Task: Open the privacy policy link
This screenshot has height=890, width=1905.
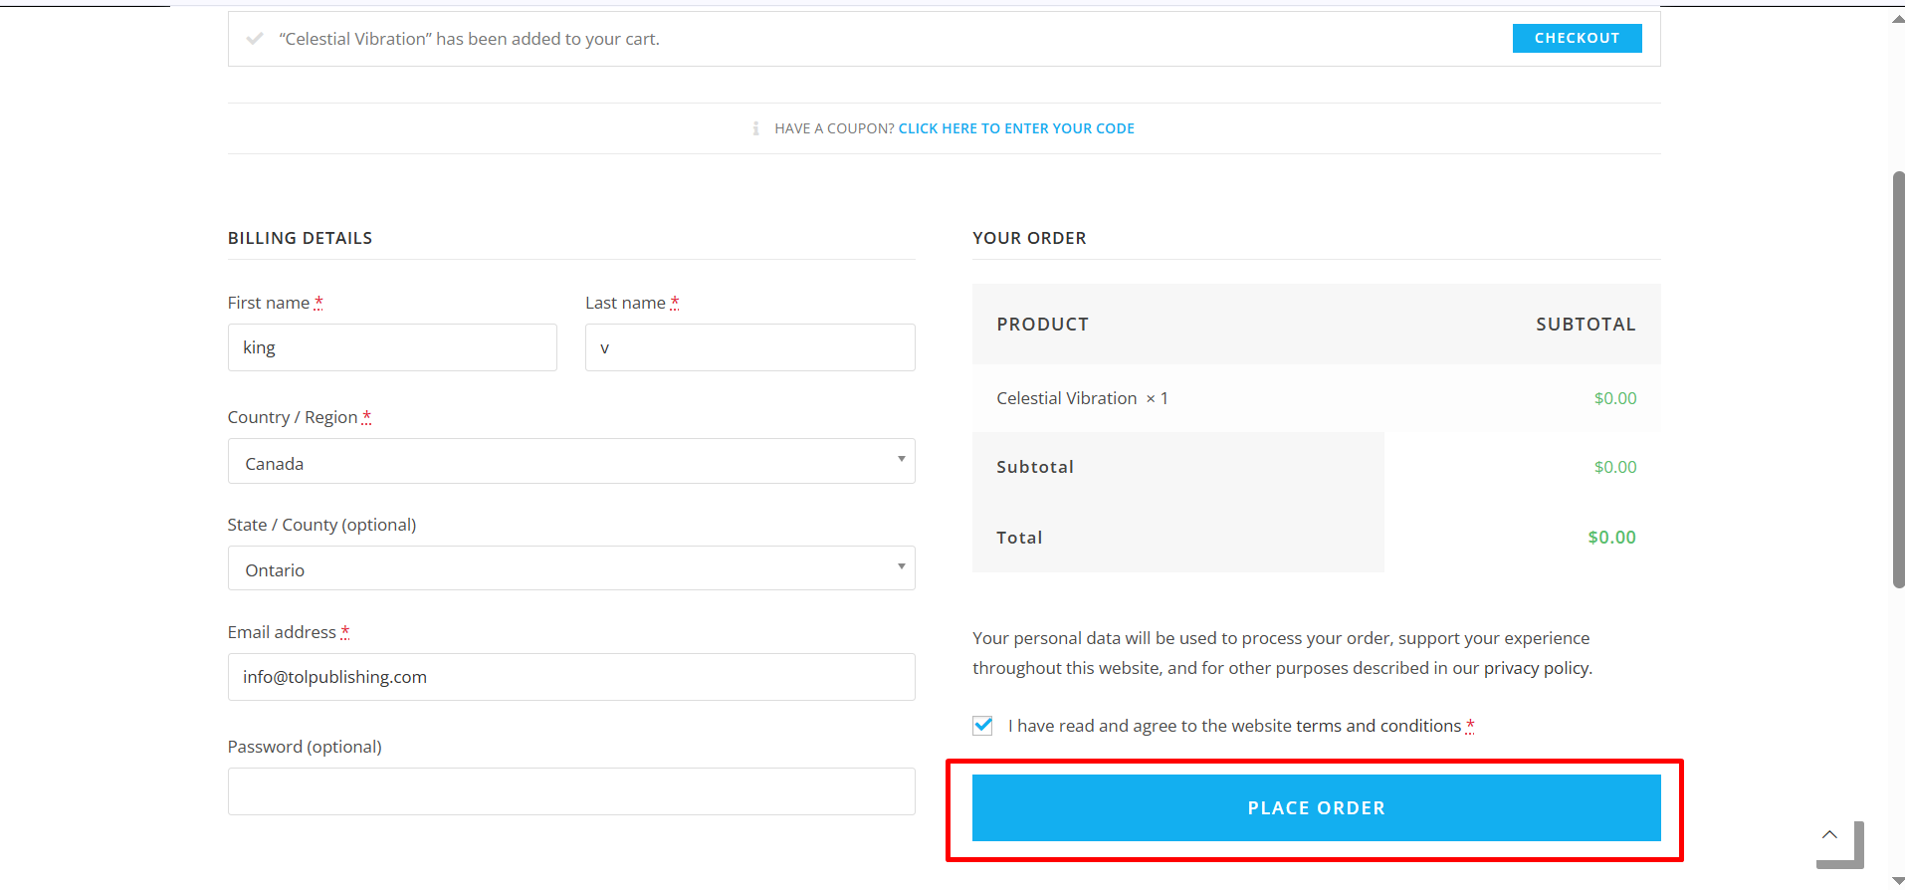Action: pyautogui.click(x=1537, y=668)
